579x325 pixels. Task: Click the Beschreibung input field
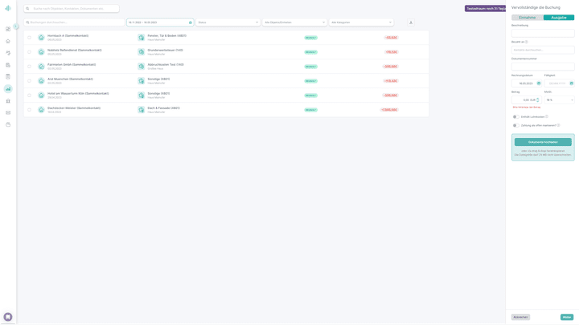(x=543, y=34)
